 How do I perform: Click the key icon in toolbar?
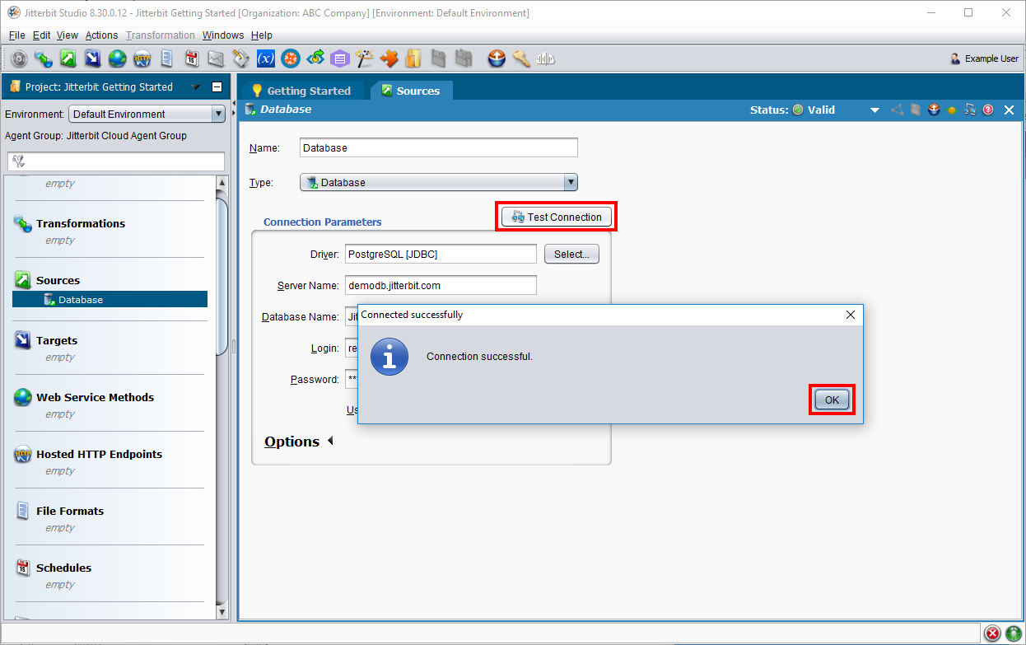pos(520,58)
